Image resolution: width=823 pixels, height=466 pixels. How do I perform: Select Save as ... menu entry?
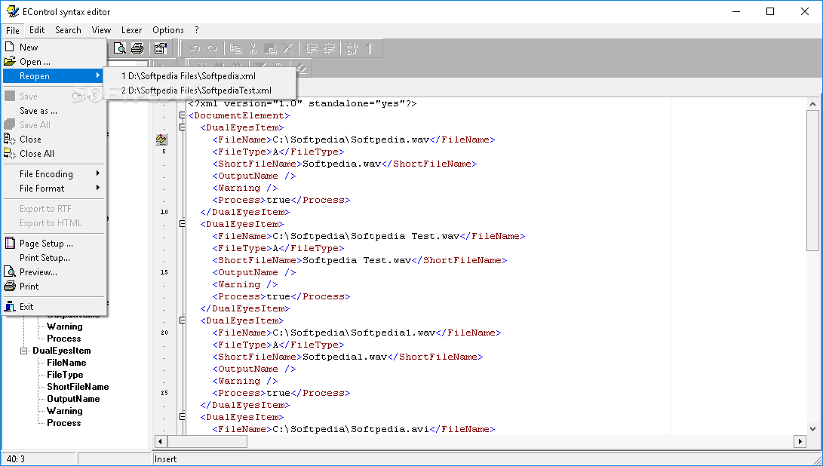pos(54,111)
